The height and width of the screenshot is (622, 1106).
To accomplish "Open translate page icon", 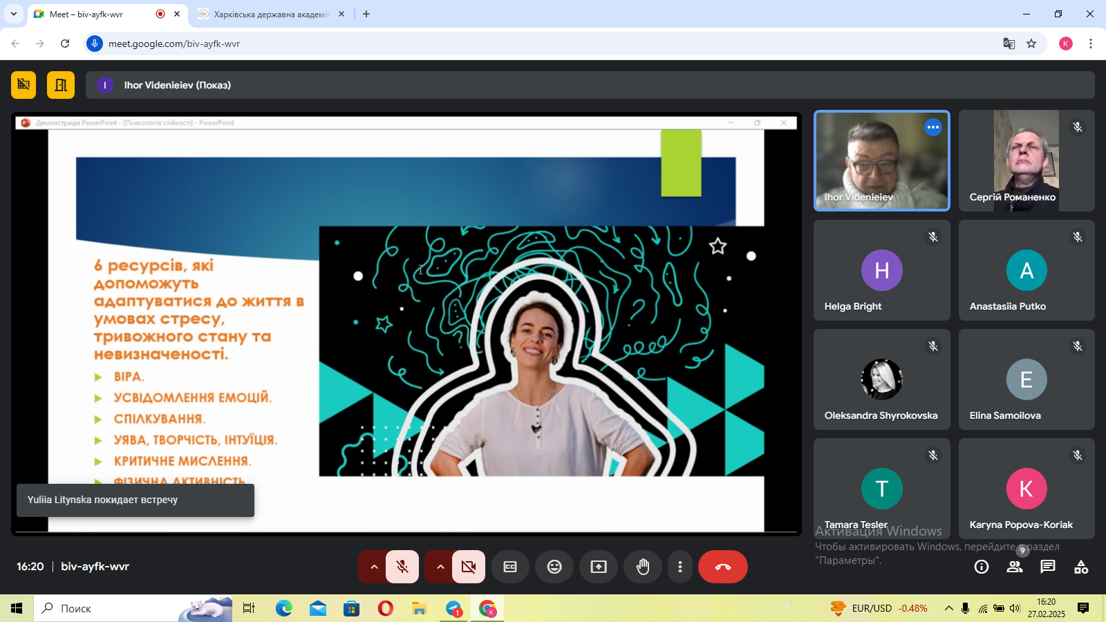I will tap(1009, 44).
